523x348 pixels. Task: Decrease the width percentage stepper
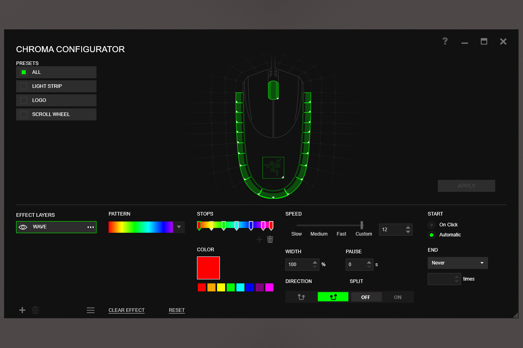[x=315, y=267]
